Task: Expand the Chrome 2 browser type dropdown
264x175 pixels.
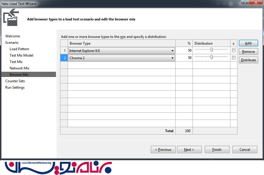Action: (x=172, y=58)
